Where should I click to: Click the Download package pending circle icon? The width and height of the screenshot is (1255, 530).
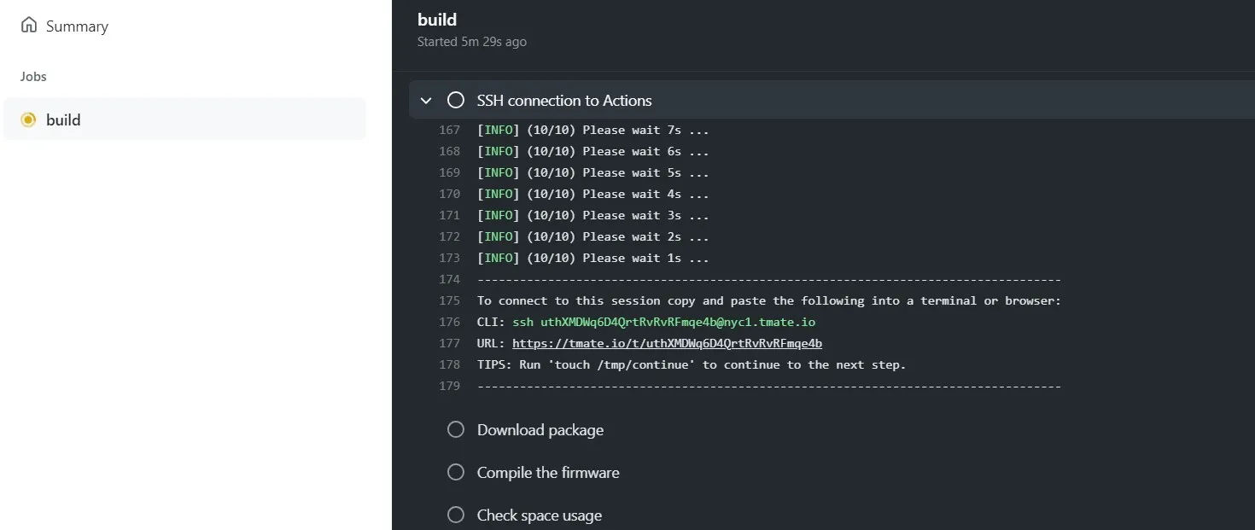[456, 430]
